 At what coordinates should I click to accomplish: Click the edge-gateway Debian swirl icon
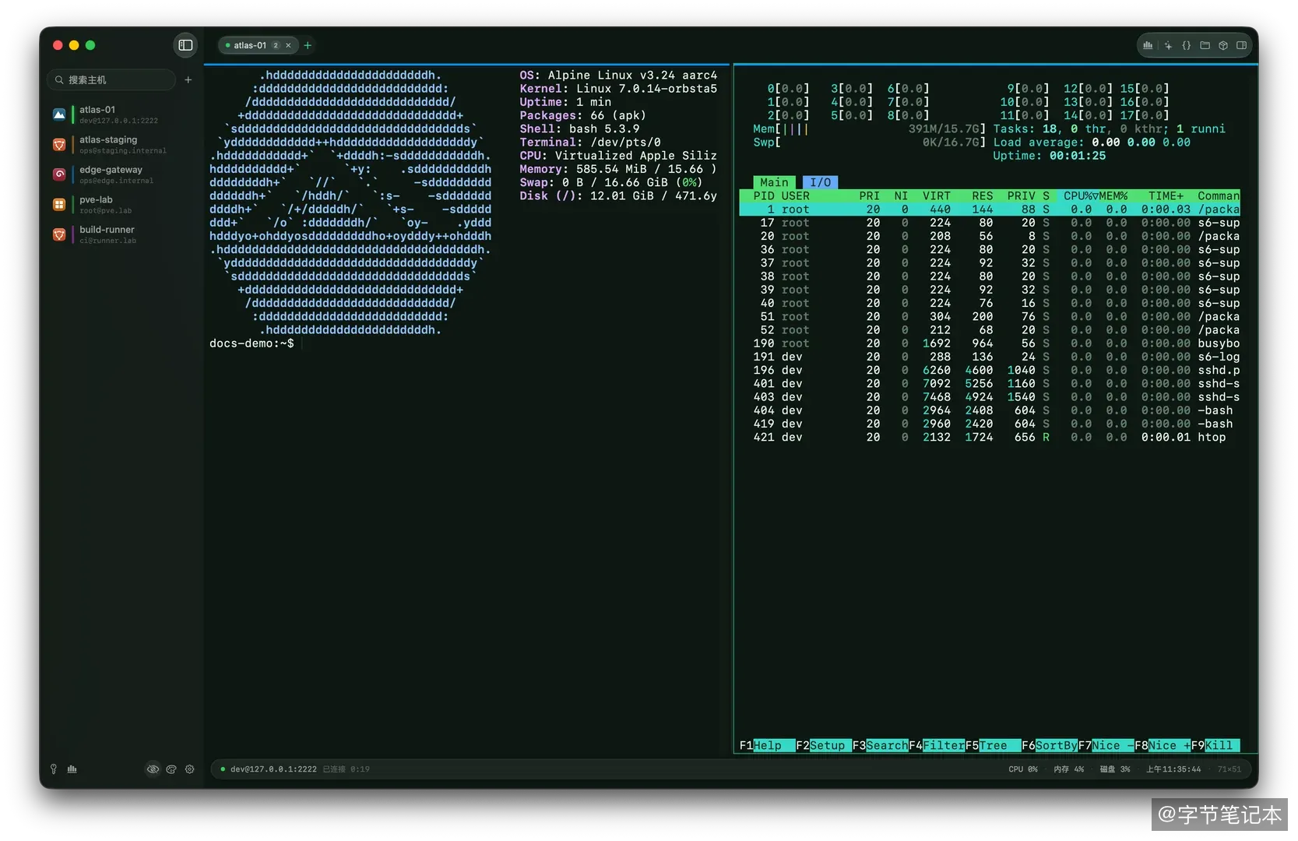[59, 174]
